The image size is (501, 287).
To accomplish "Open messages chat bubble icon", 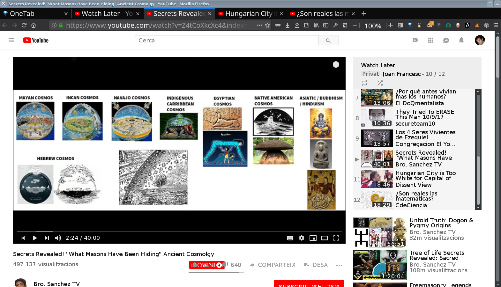I will point(446,40).
